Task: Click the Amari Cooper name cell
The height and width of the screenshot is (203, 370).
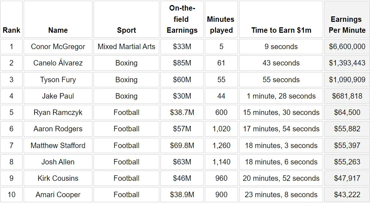Action: click(x=58, y=195)
